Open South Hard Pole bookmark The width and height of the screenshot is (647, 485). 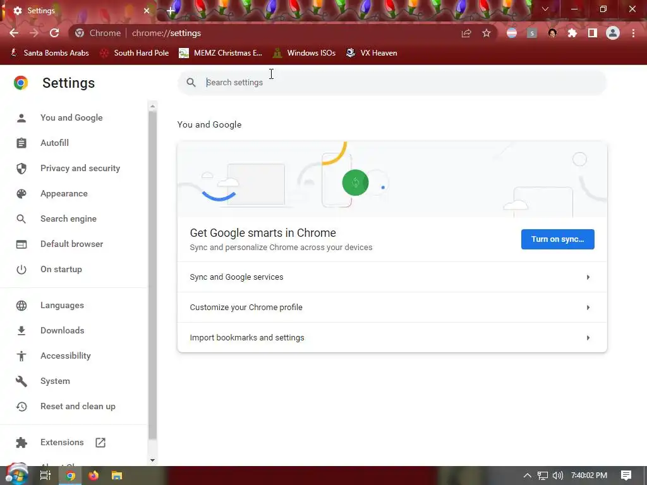pos(135,53)
